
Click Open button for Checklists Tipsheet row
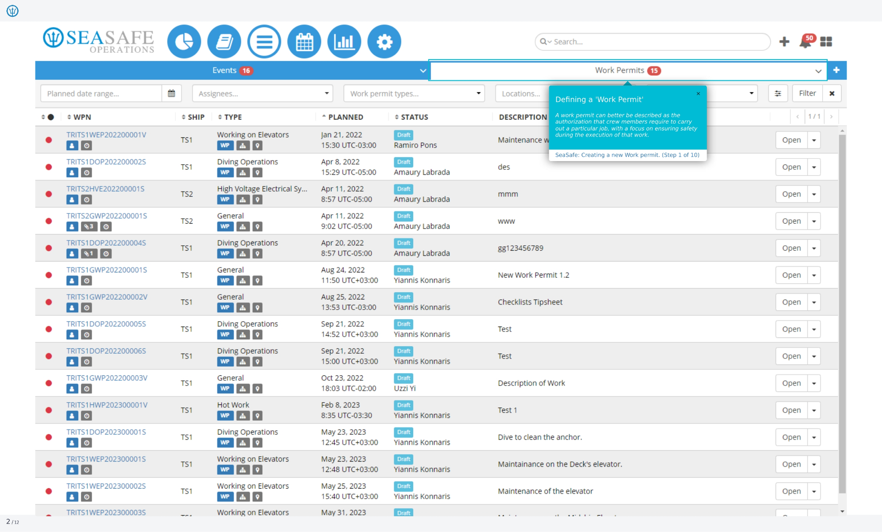coord(791,302)
